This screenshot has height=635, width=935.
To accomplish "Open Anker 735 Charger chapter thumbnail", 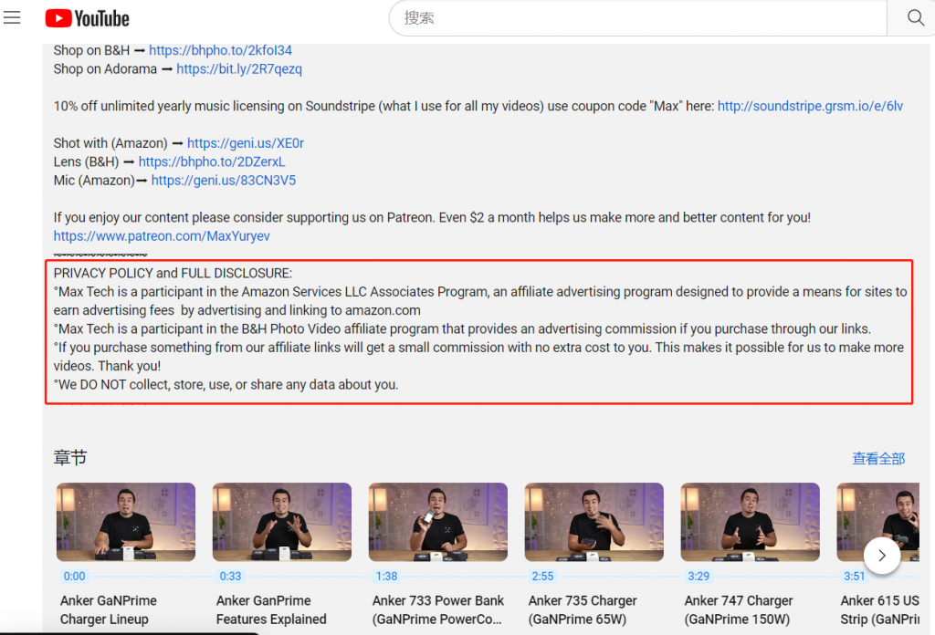I will [x=594, y=522].
